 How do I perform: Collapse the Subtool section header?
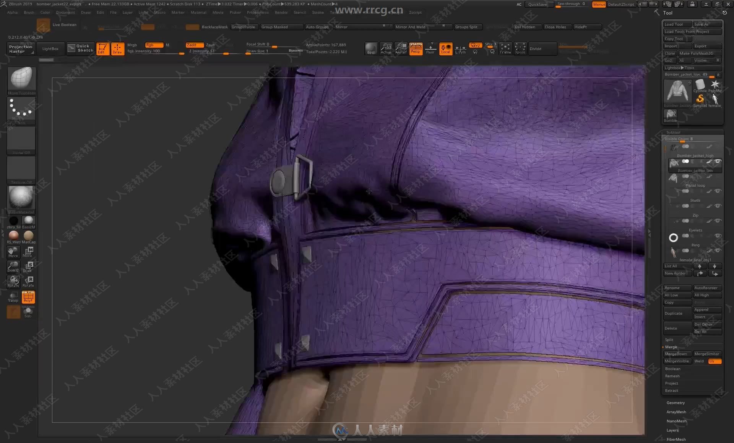coord(673,133)
